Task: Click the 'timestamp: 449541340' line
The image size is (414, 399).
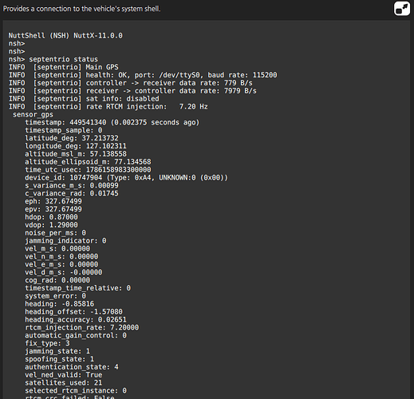Action: [x=112, y=122]
